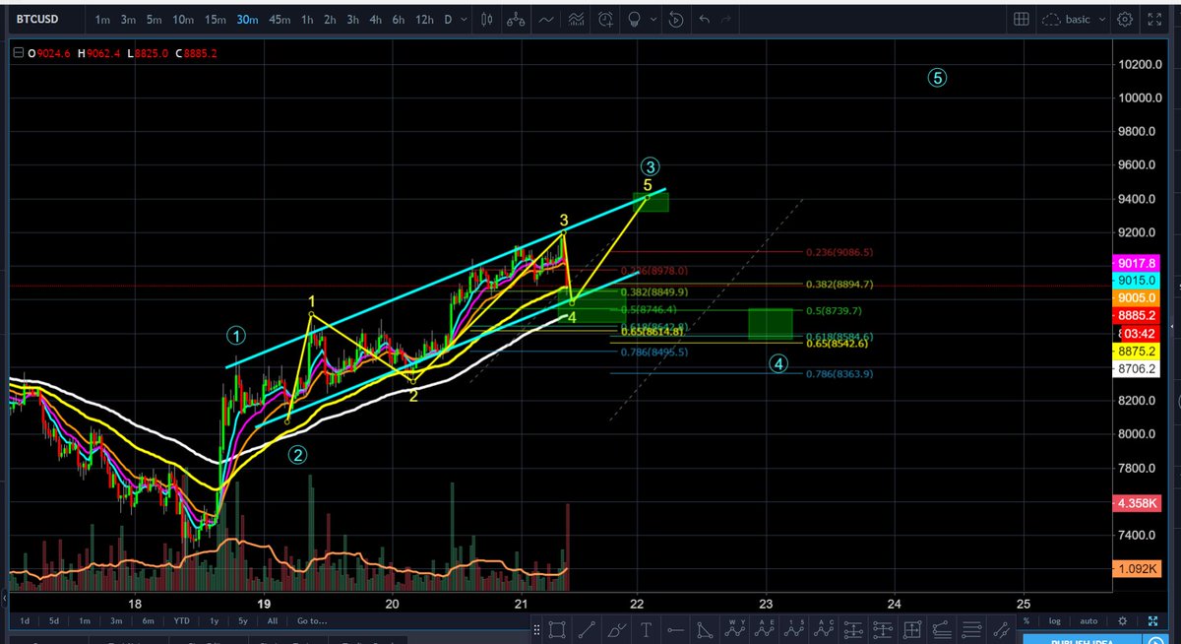Open Go to... date picker

(310, 621)
